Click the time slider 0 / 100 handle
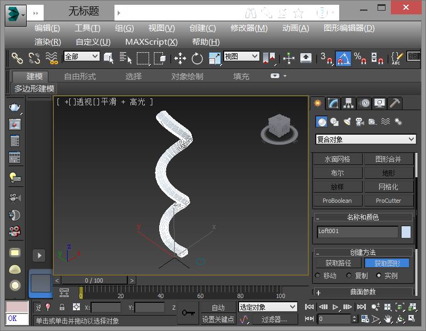The height and width of the screenshot is (331, 426). [94, 280]
